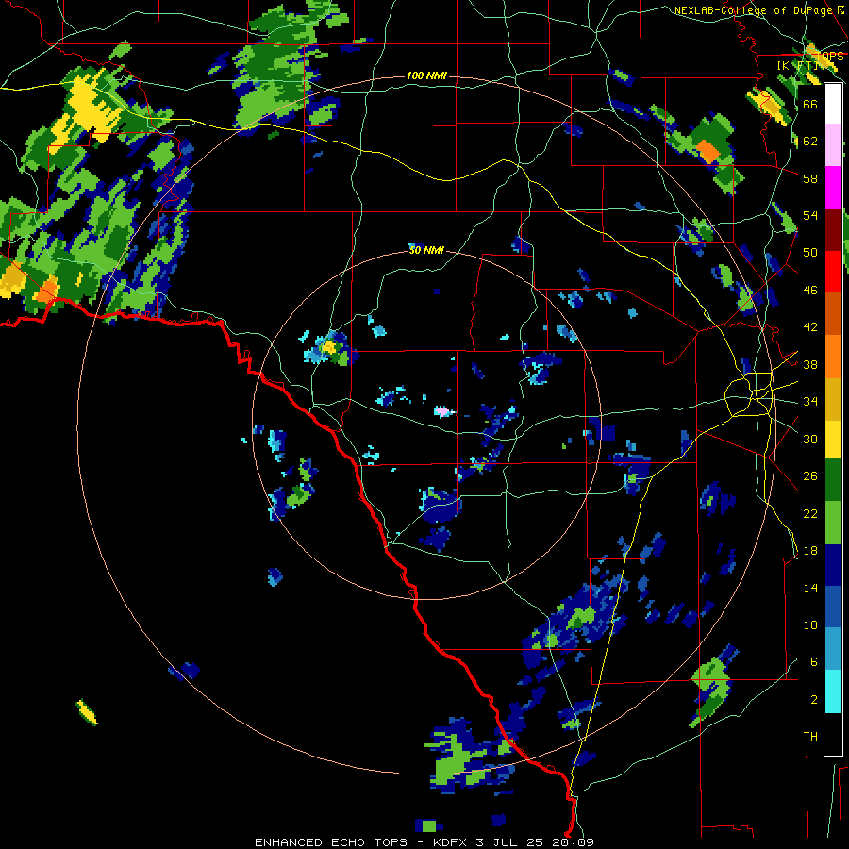This screenshot has height=849, width=849.
Task: Click legend value "14"
Action: coord(810,588)
